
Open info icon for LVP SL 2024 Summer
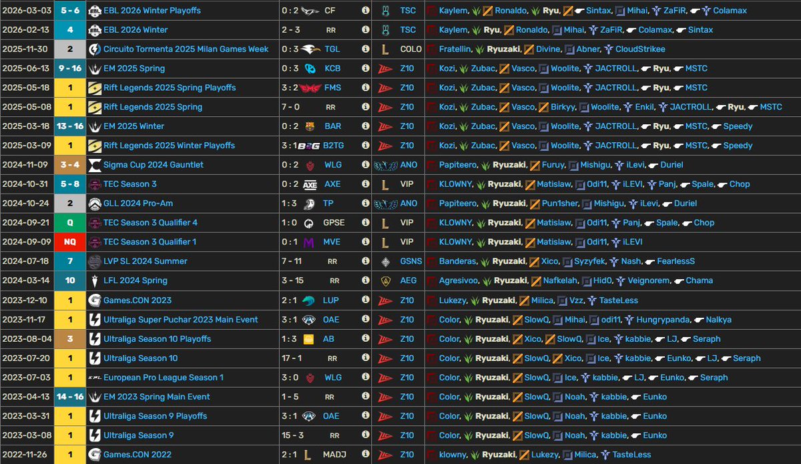pyautogui.click(x=365, y=262)
